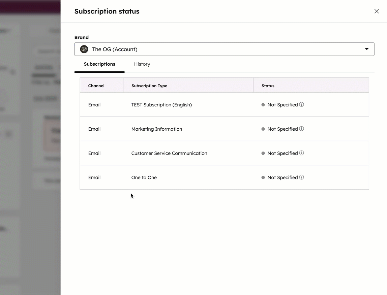The width and height of the screenshot is (387, 295).
Task: Click the status dot for One to One
Action: (x=263, y=177)
